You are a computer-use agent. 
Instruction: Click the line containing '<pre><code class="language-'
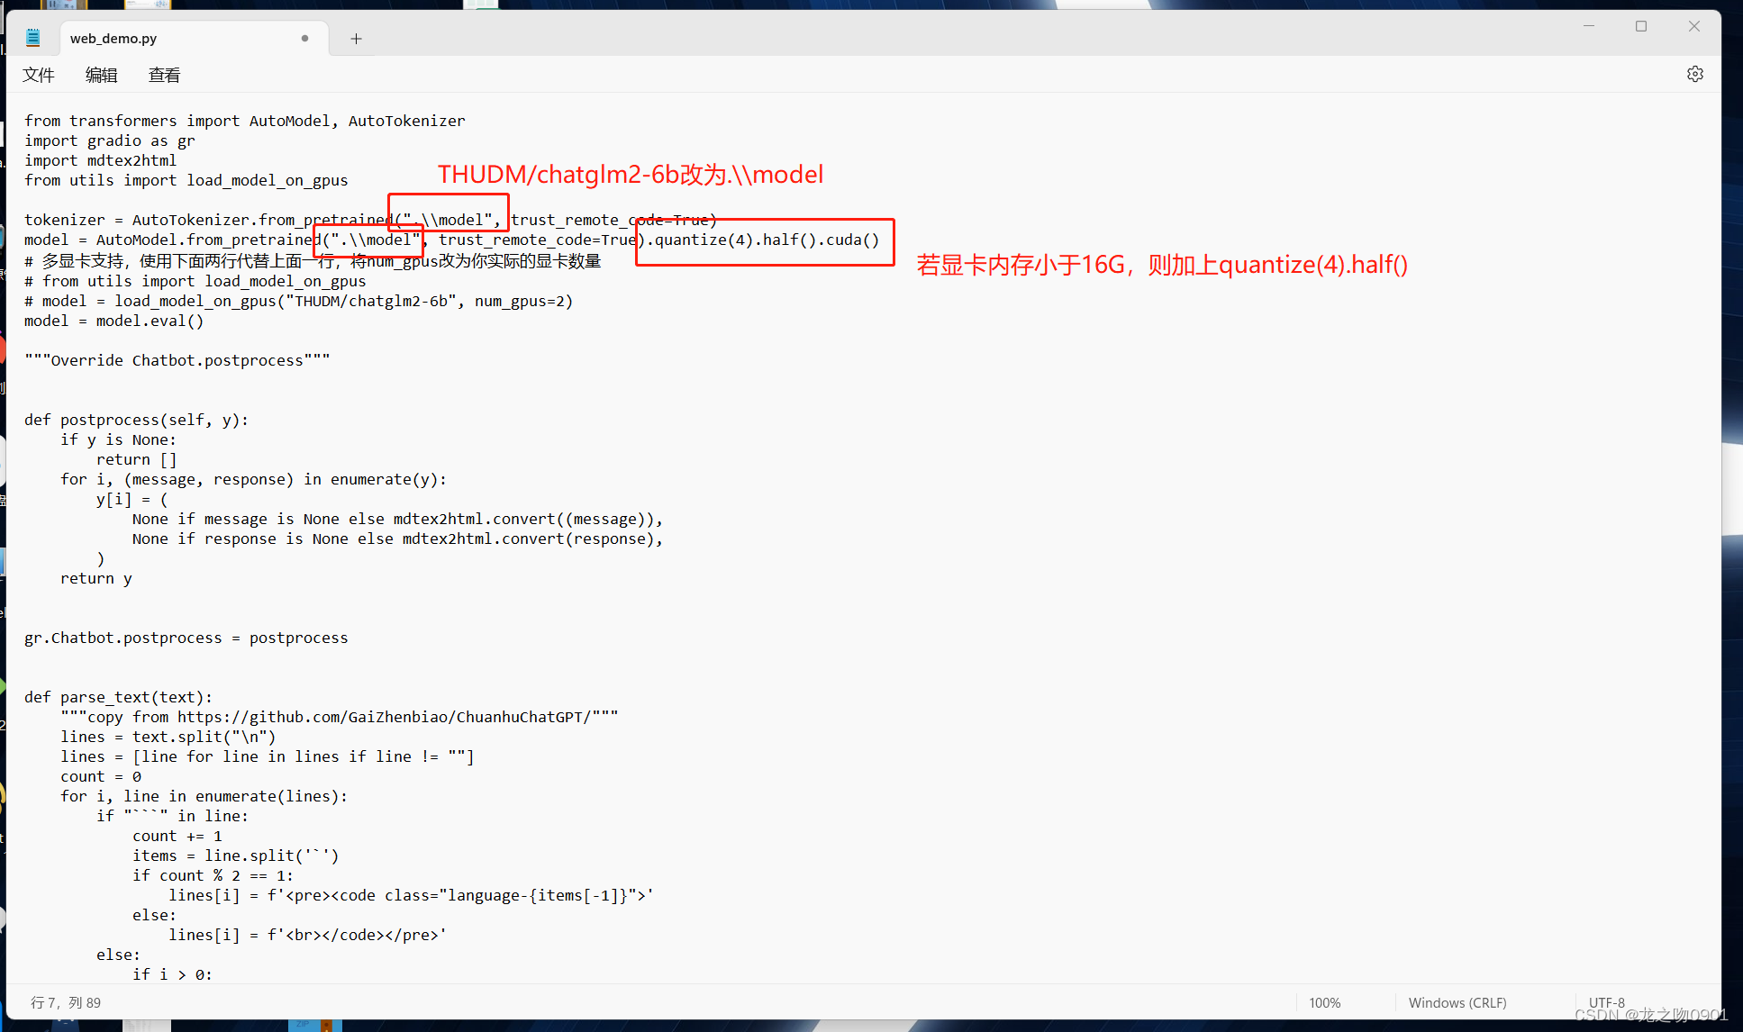[411, 895]
